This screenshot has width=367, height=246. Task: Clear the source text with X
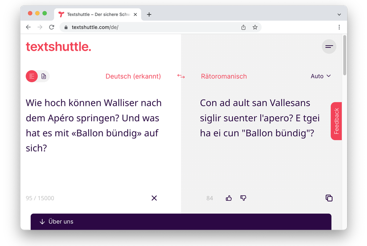(154, 198)
